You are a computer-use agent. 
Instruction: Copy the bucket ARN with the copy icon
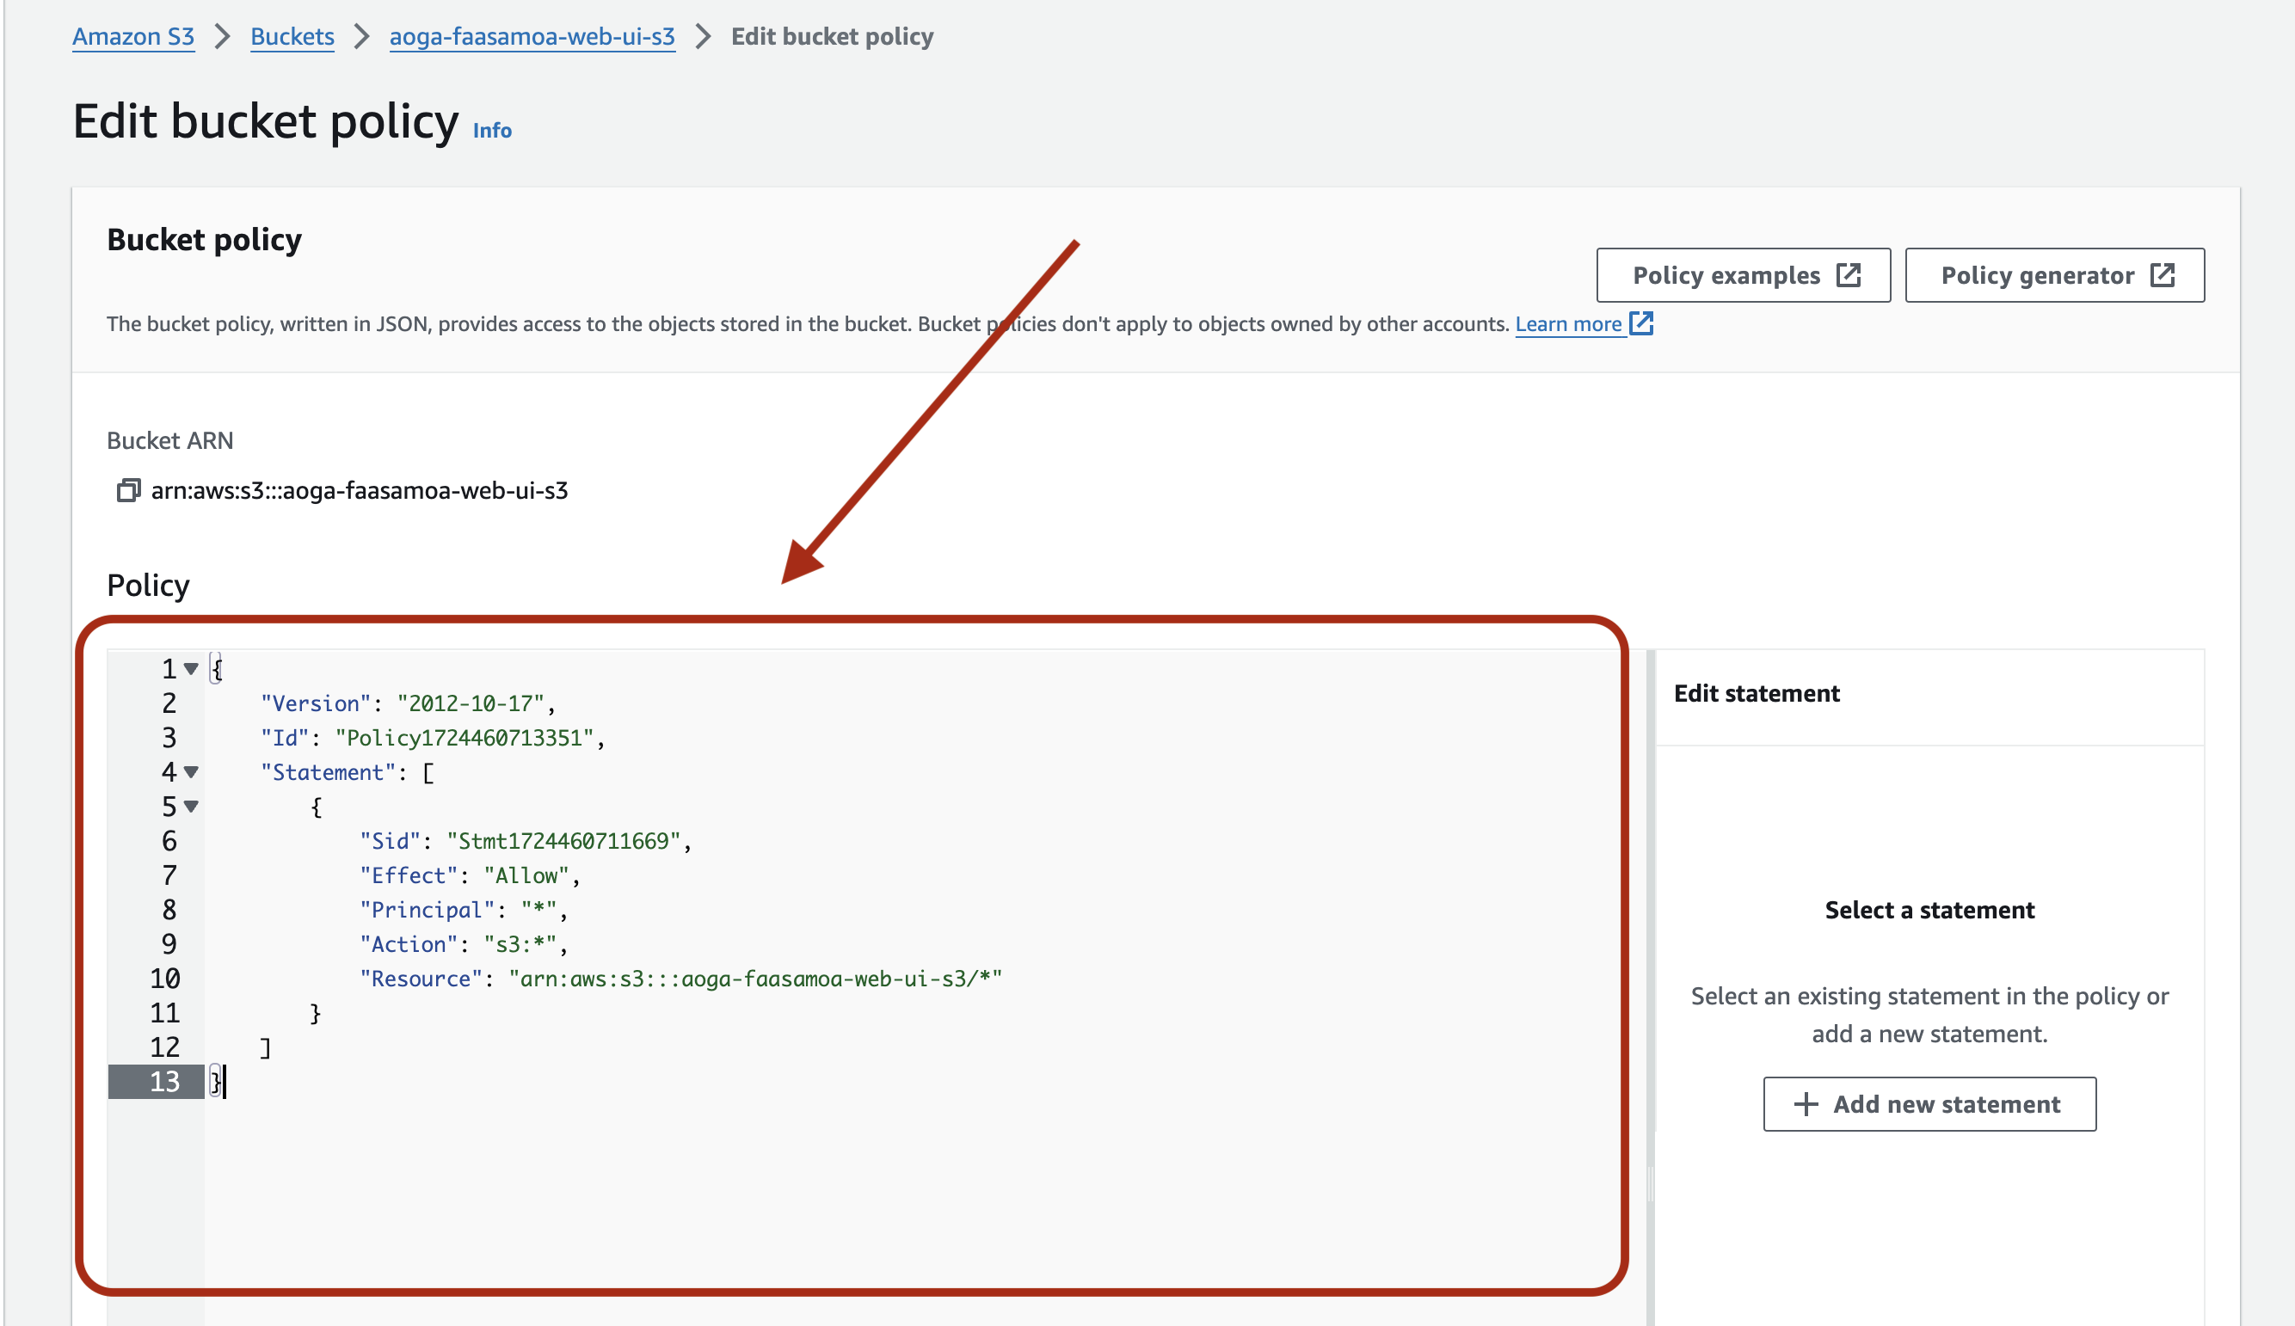click(x=128, y=491)
